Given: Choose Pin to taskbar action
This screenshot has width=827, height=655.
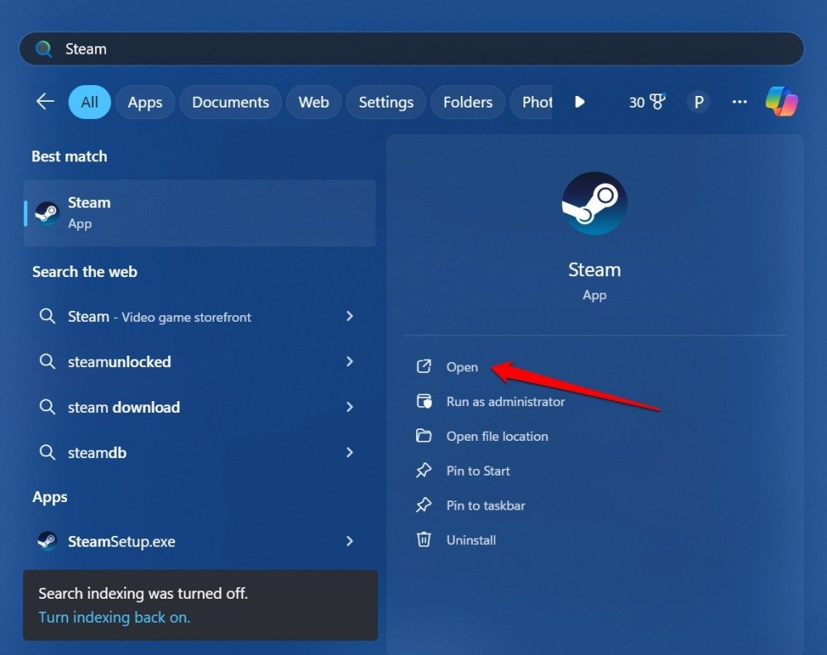Looking at the screenshot, I should (x=485, y=505).
